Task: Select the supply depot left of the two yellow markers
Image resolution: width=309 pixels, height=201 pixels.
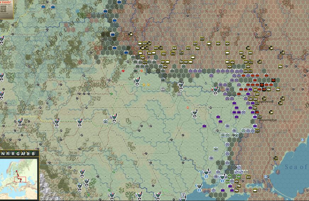Action: (137, 82)
